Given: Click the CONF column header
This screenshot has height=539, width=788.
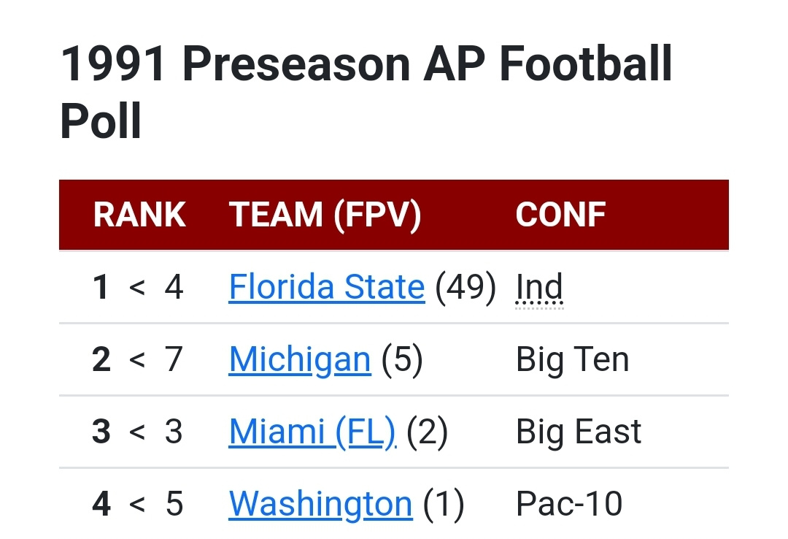Looking at the screenshot, I should click(560, 215).
